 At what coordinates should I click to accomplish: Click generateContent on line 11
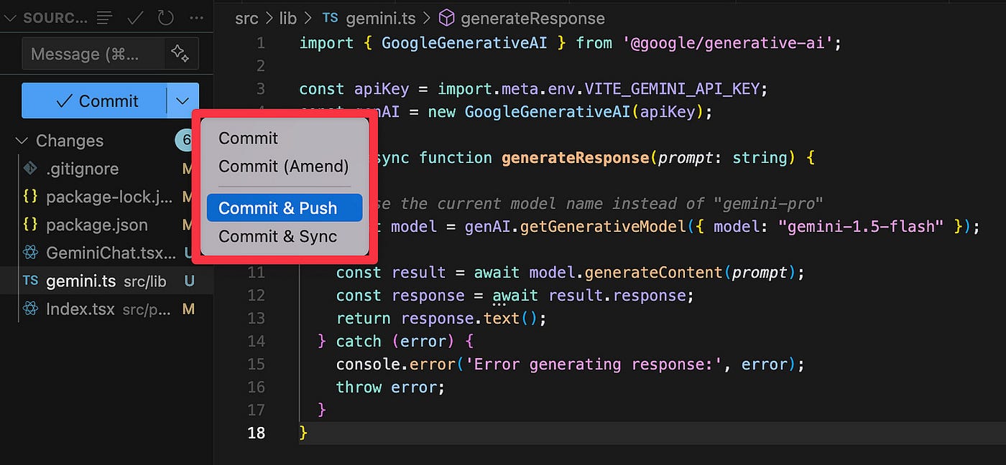653,273
